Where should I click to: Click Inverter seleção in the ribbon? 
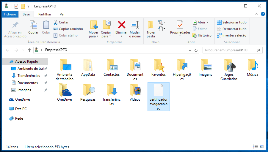pos(231,35)
